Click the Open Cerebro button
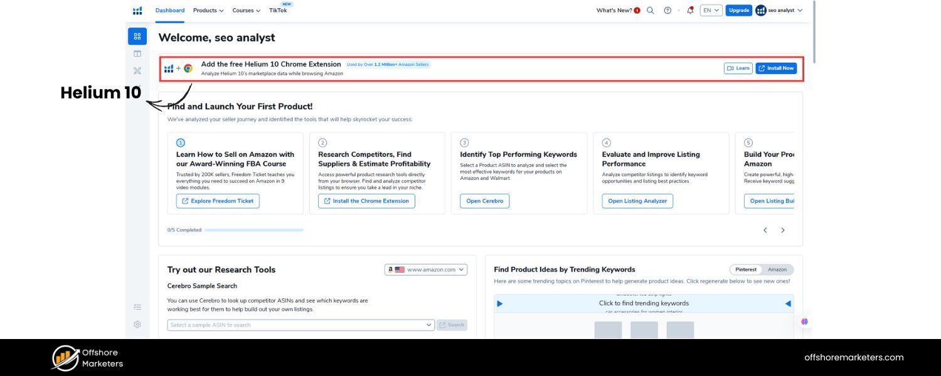 coord(484,201)
